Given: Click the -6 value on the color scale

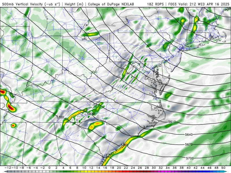Looking at the screenshot, I should (29, 168).
